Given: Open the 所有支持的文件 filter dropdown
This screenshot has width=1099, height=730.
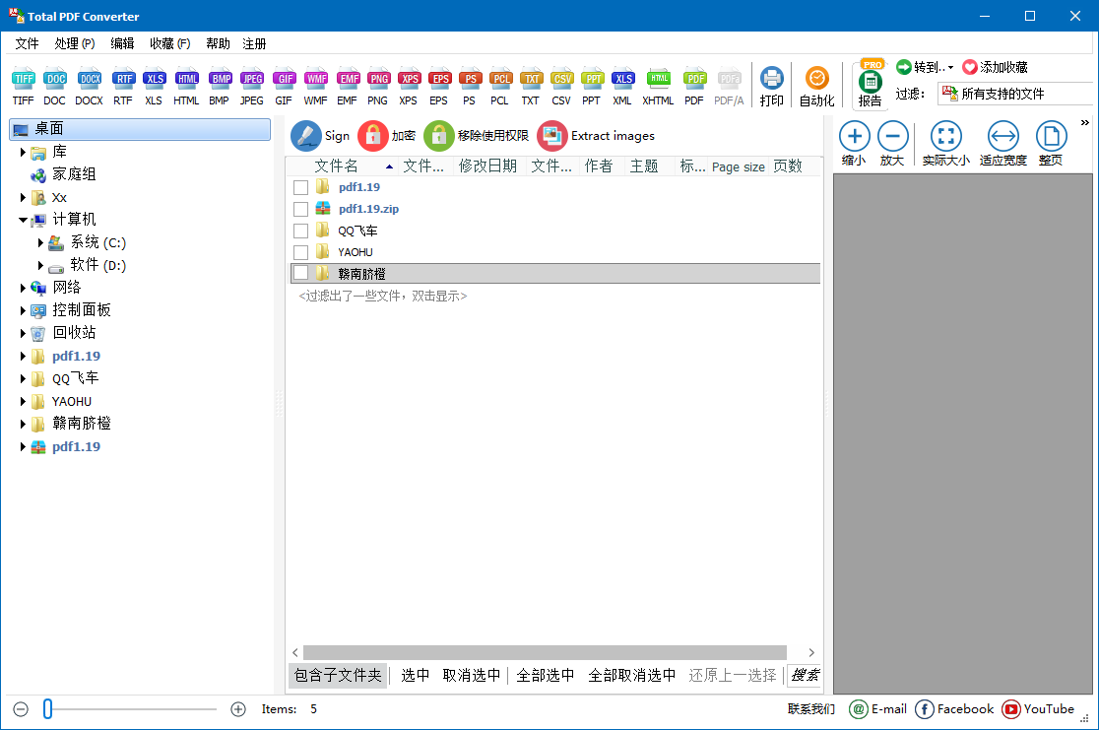Looking at the screenshot, I should 1014,94.
